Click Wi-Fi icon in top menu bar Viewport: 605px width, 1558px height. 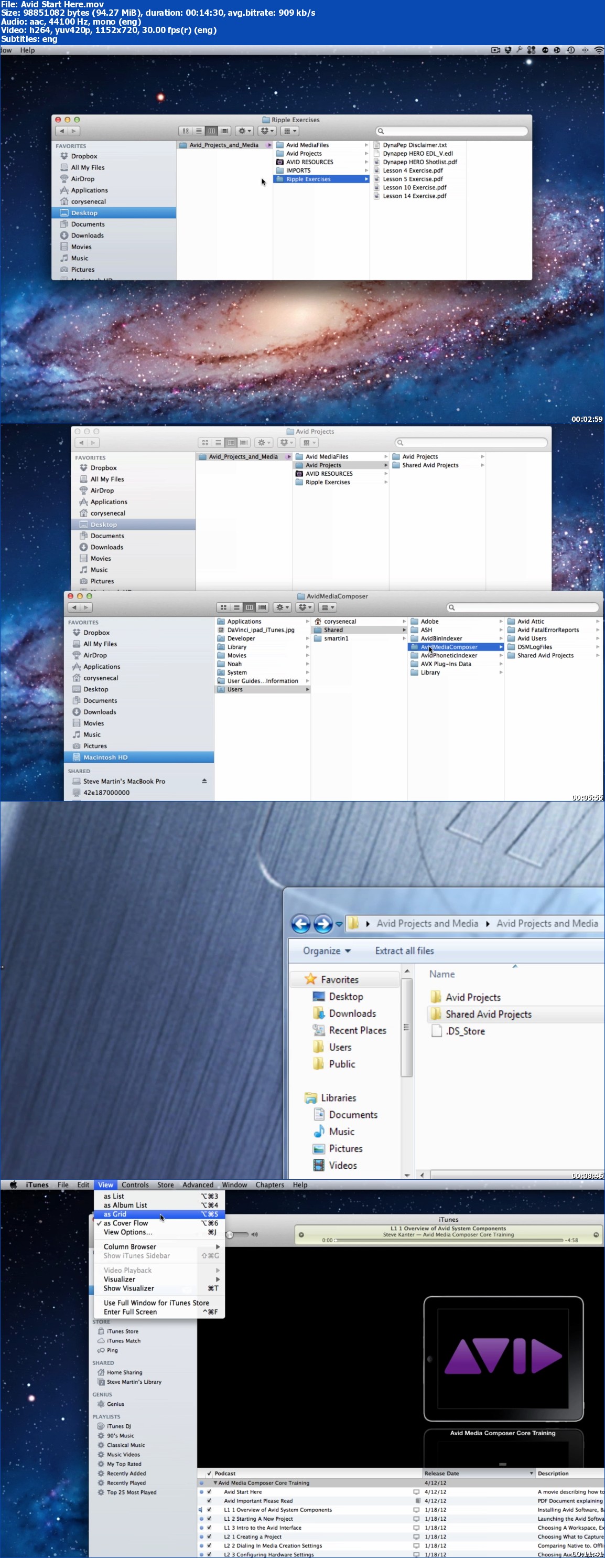tap(598, 50)
